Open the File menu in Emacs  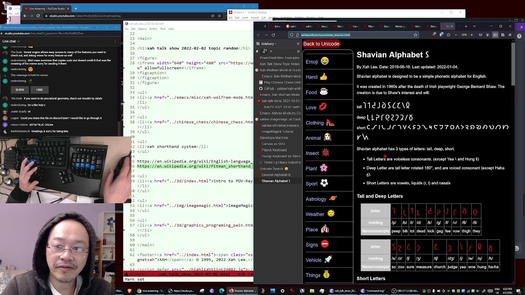127,29
